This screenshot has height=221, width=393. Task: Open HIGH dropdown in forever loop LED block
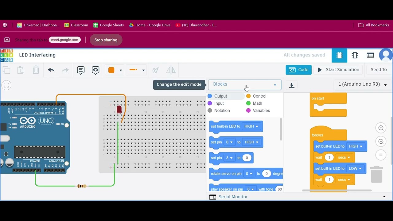tap(355, 146)
